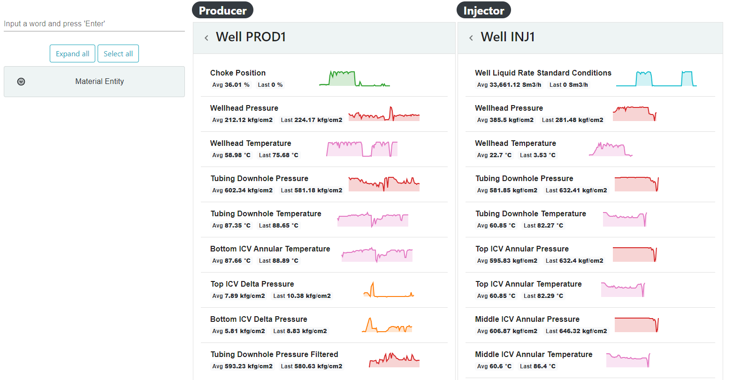Click the Top ICV Annular Pressure title
Viewport: 733px width, 380px height.
point(522,249)
